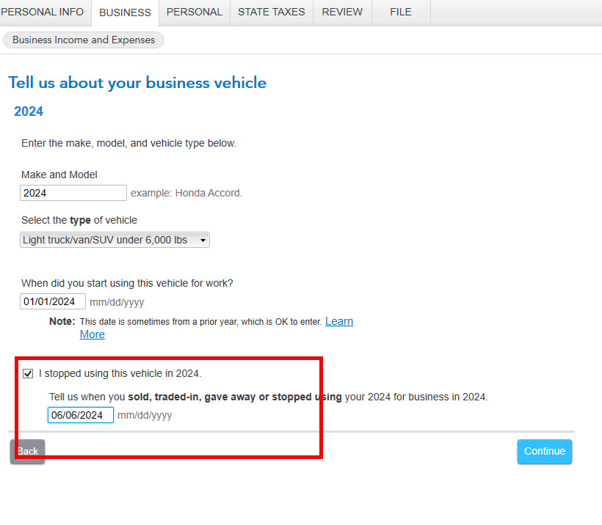Select the REVIEW tab
Screen dimensions: 602x525
pos(341,12)
